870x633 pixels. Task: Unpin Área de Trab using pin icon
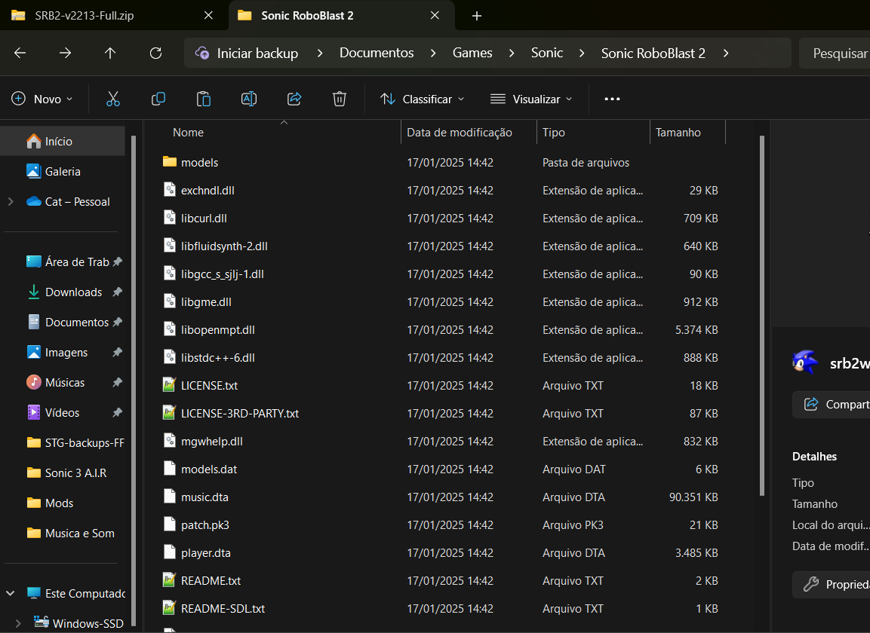(x=118, y=261)
